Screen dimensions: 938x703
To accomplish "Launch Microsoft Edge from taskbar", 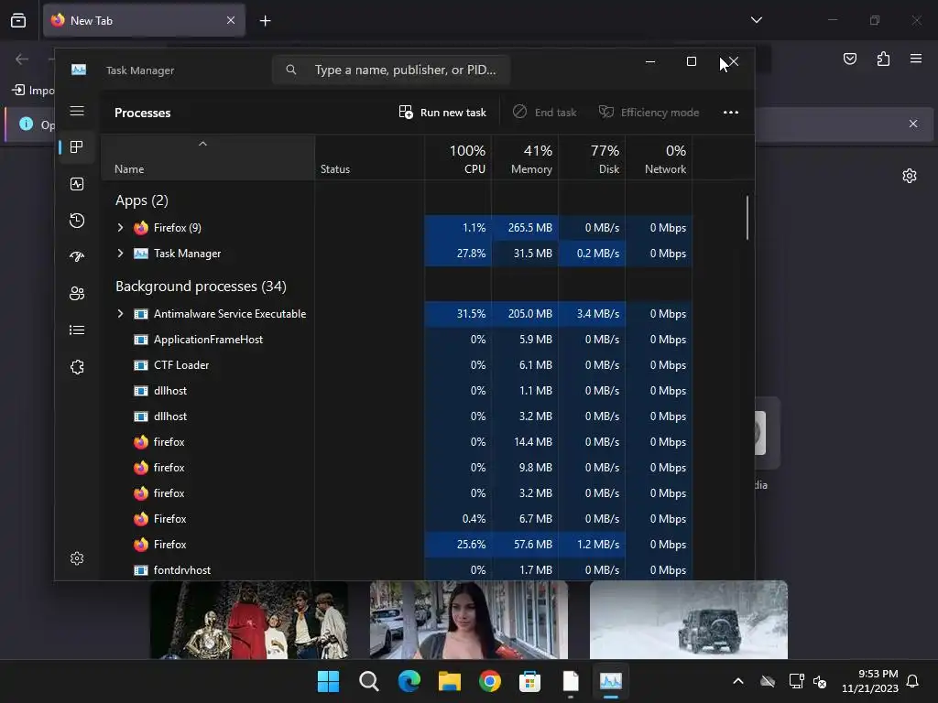I will (409, 681).
